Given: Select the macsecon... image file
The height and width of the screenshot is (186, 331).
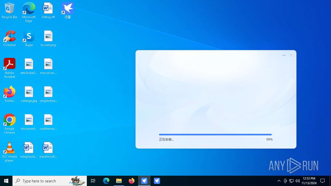Looking at the screenshot, I should [48, 67].
